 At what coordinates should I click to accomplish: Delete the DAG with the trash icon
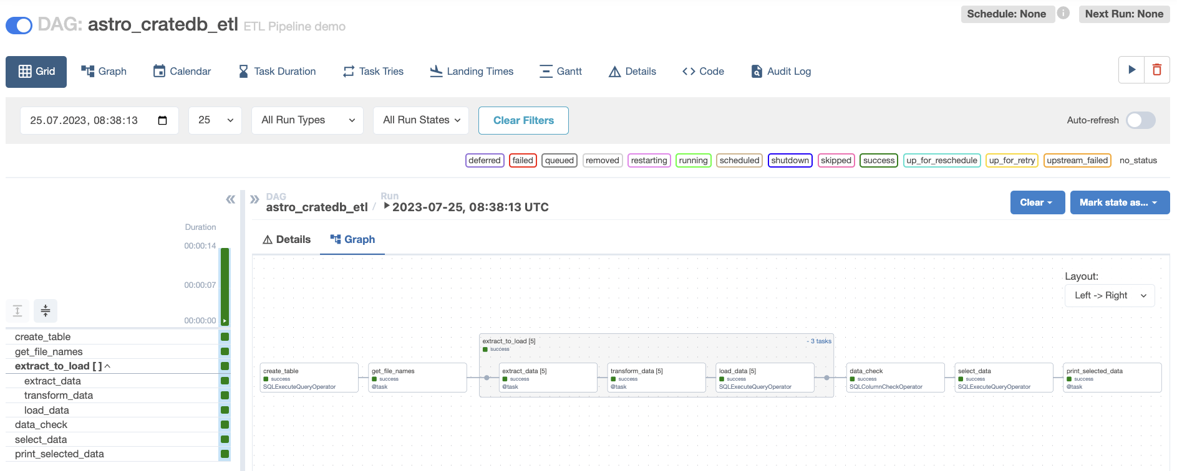(x=1157, y=70)
